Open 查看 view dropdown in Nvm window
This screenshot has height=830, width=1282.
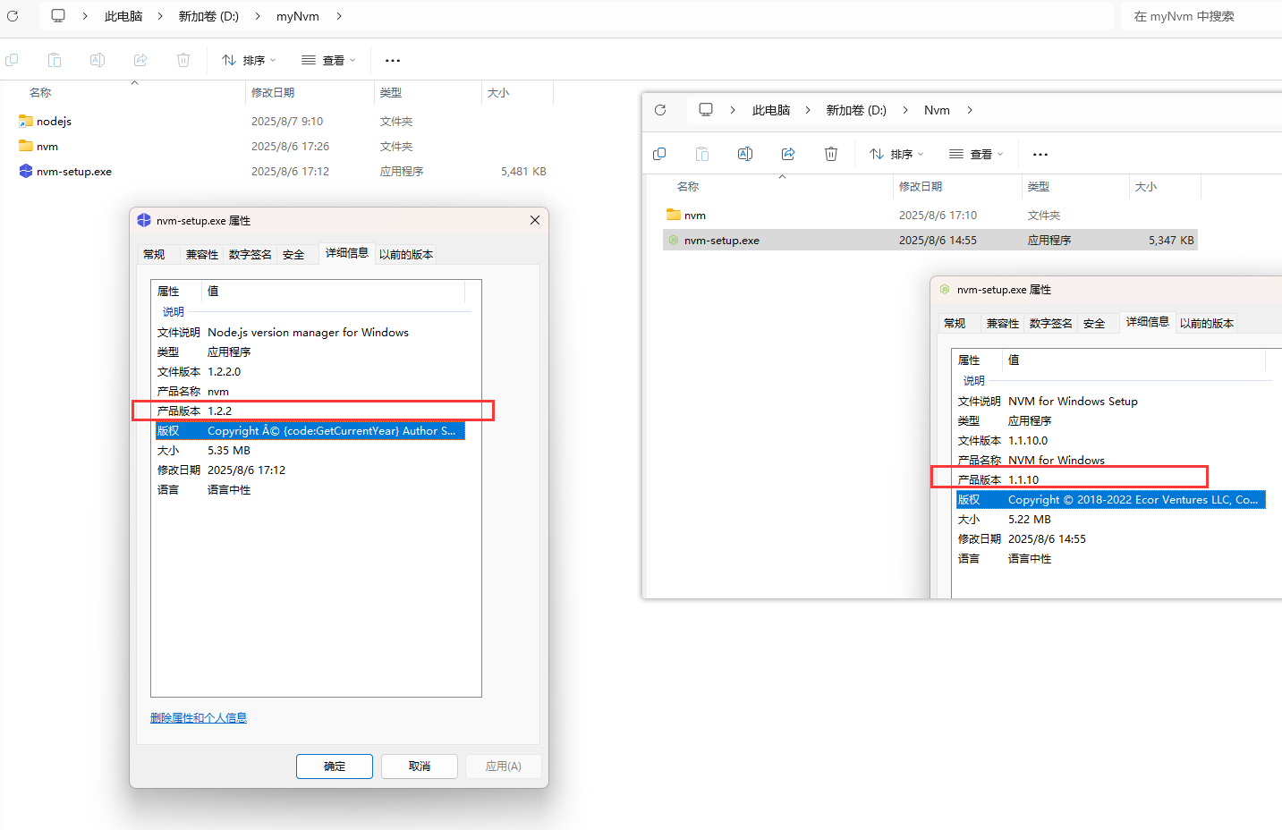pos(976,154)
